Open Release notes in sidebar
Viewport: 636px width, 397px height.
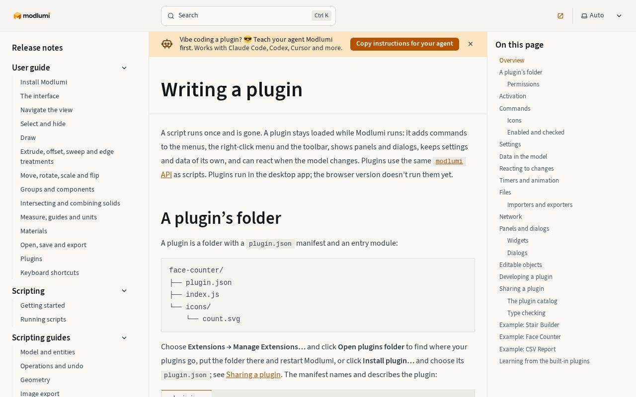(x=37, y=48)
